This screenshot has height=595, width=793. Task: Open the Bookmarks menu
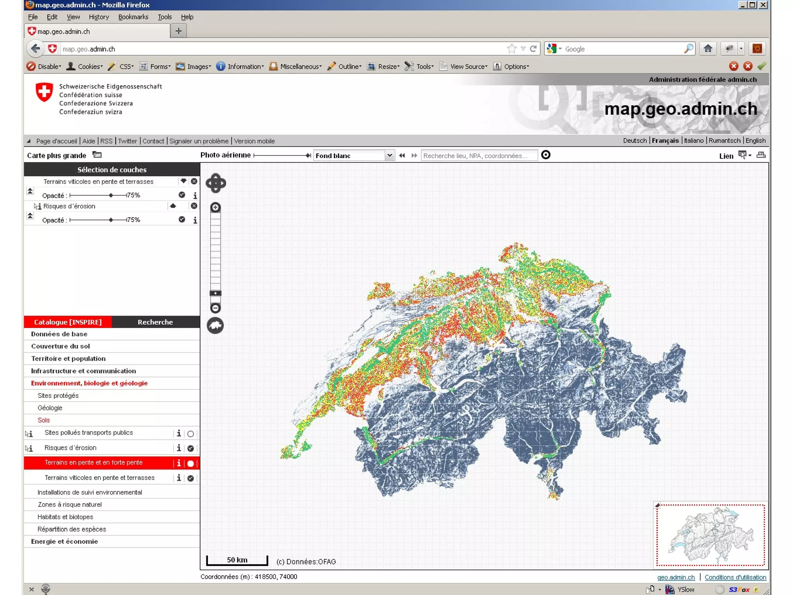133,17
